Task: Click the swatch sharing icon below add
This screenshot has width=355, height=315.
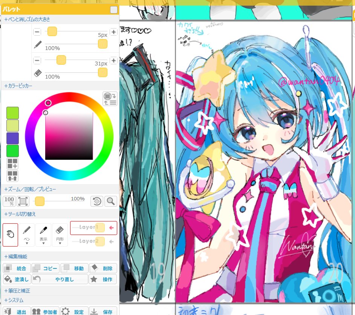Action: (12, 176)
